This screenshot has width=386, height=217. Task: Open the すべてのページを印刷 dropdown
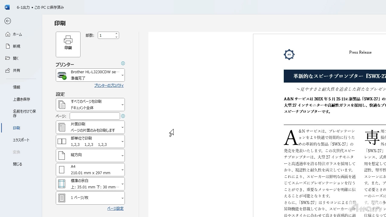click(90, 105)
